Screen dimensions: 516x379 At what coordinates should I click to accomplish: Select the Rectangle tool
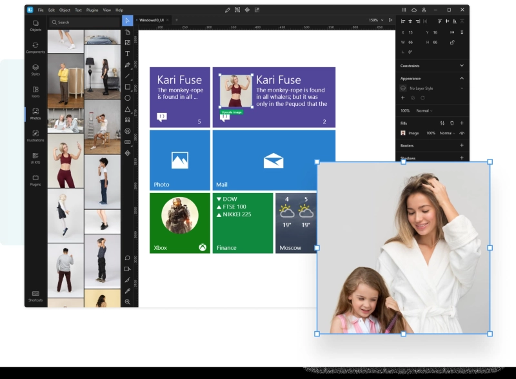[x=127, y=87]
